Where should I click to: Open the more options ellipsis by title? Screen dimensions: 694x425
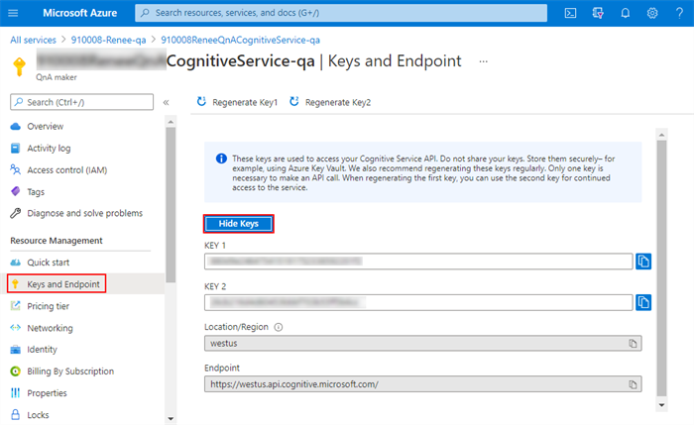coord(484,61)
